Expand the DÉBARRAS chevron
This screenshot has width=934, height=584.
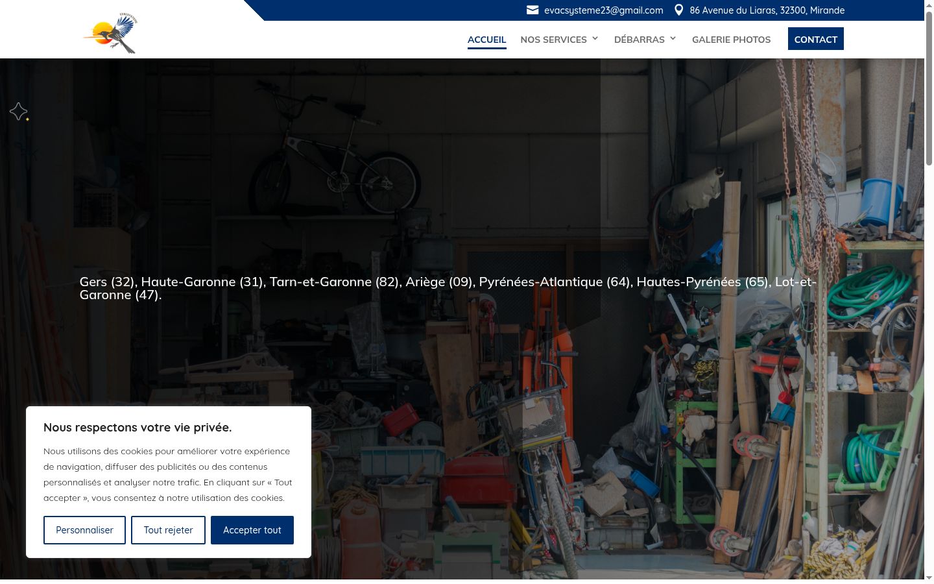673,38
